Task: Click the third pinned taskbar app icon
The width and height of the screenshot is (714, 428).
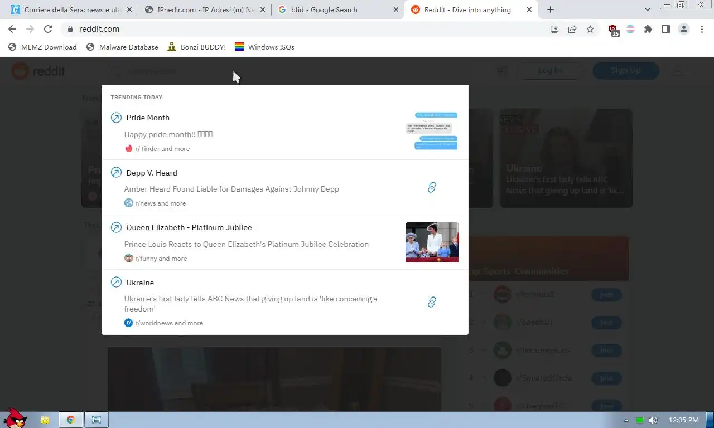Action: pyautogui.click(x=97, y=420)
